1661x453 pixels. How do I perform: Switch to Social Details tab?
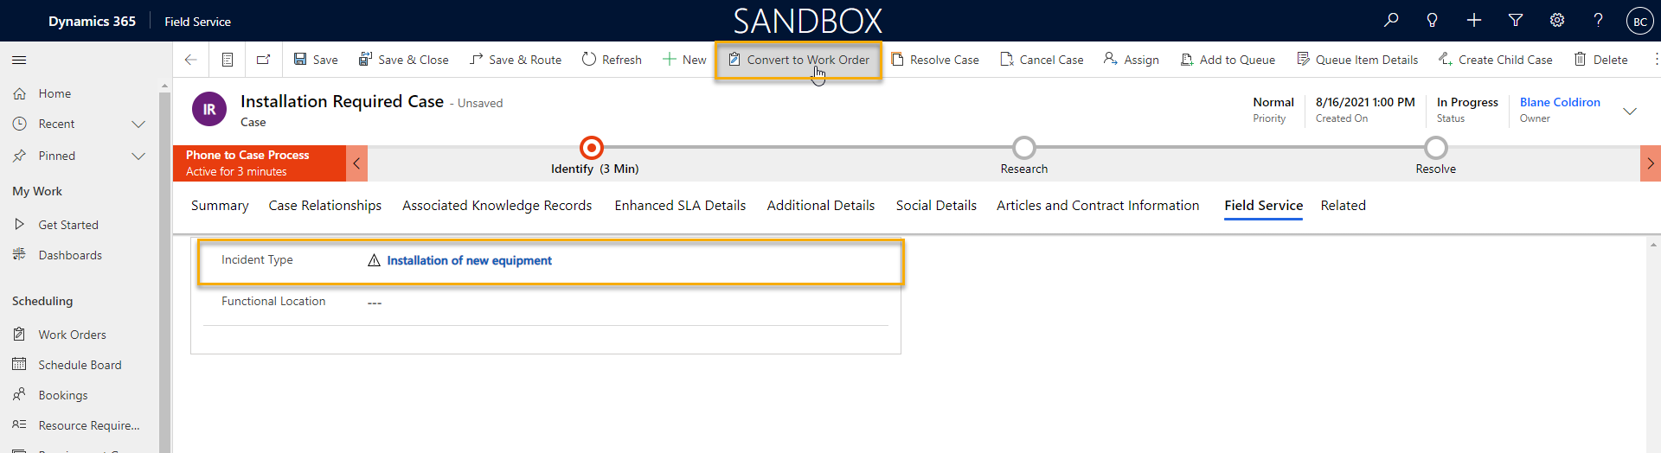[936, 206]
